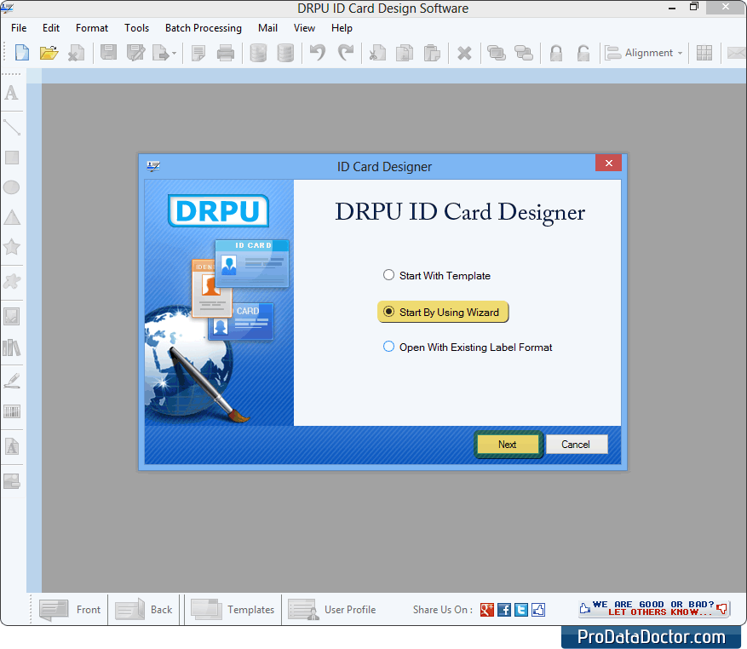Choose Open With Existing Label Format

click(x=468, y=347)
